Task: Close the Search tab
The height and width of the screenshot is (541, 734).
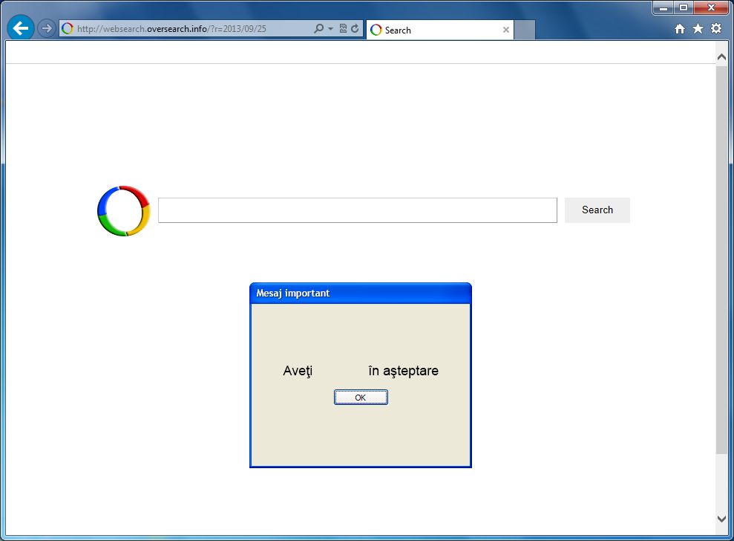Action: click(x=506, y=30)
